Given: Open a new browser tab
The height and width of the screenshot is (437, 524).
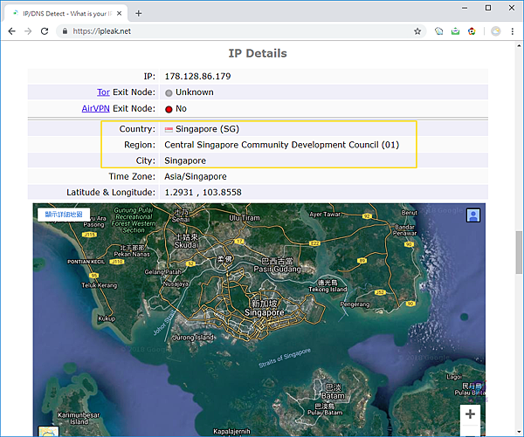Looking at the screenshot, I should pyautogui.click(x=138, y=13).
